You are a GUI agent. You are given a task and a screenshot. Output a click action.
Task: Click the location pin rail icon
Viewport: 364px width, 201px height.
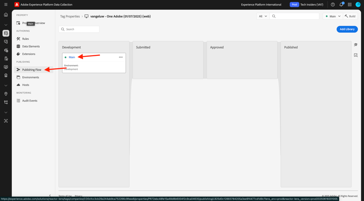click(x=6, y=94)
